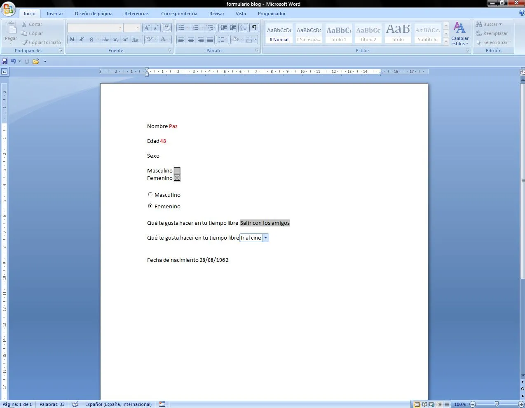525x408 pixels.
Task: Toggle bold (Negrita) formatting
Action: pyautogui.click(x=72, y=40)
